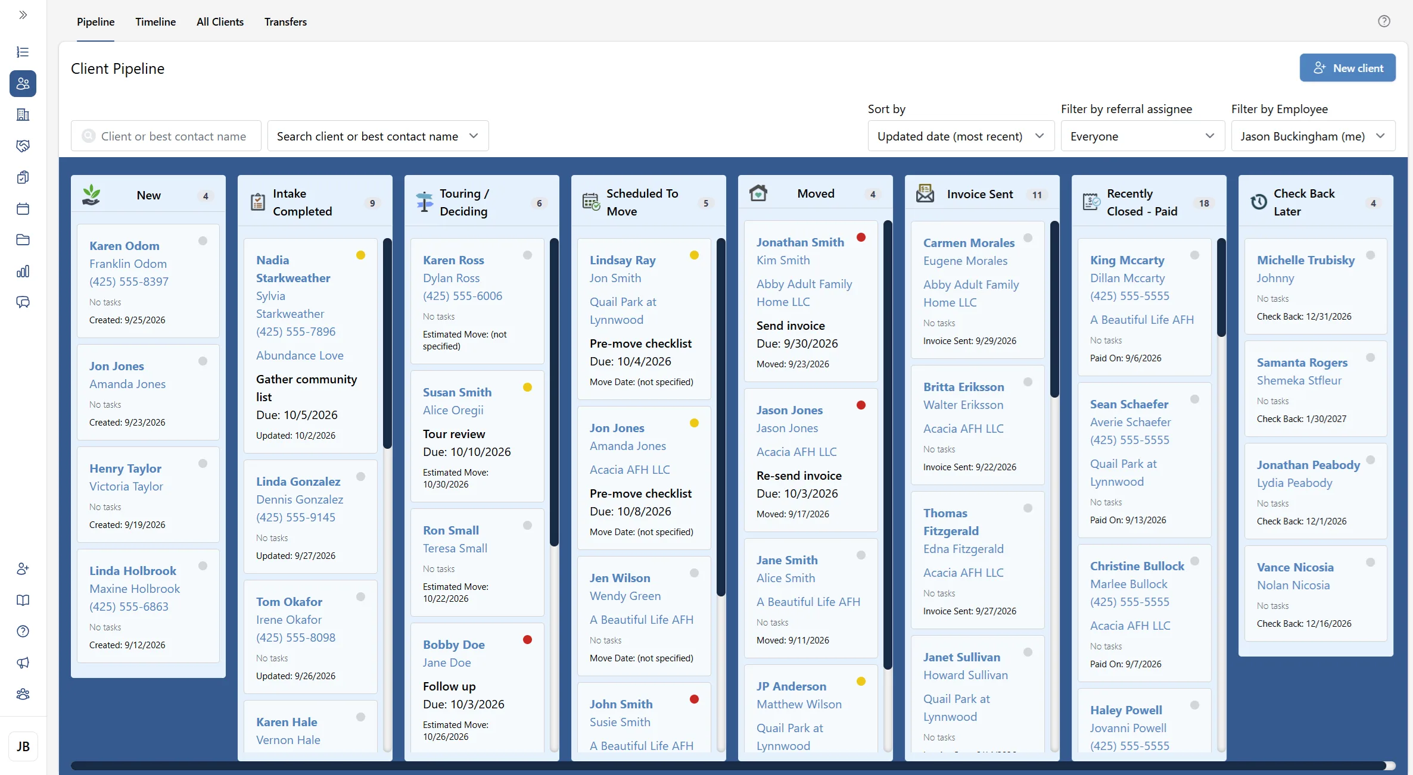
Task: Click the Gather community list task
Action: pyautogui.click(x=306, y=388)
